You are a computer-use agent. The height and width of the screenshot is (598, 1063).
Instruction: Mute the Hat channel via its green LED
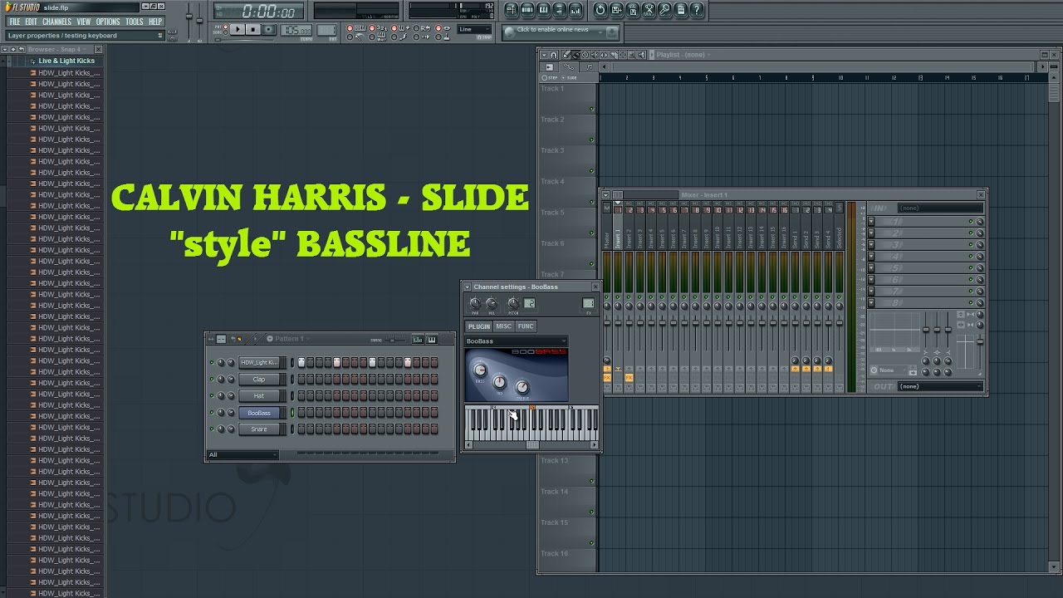tap(212, 395)
